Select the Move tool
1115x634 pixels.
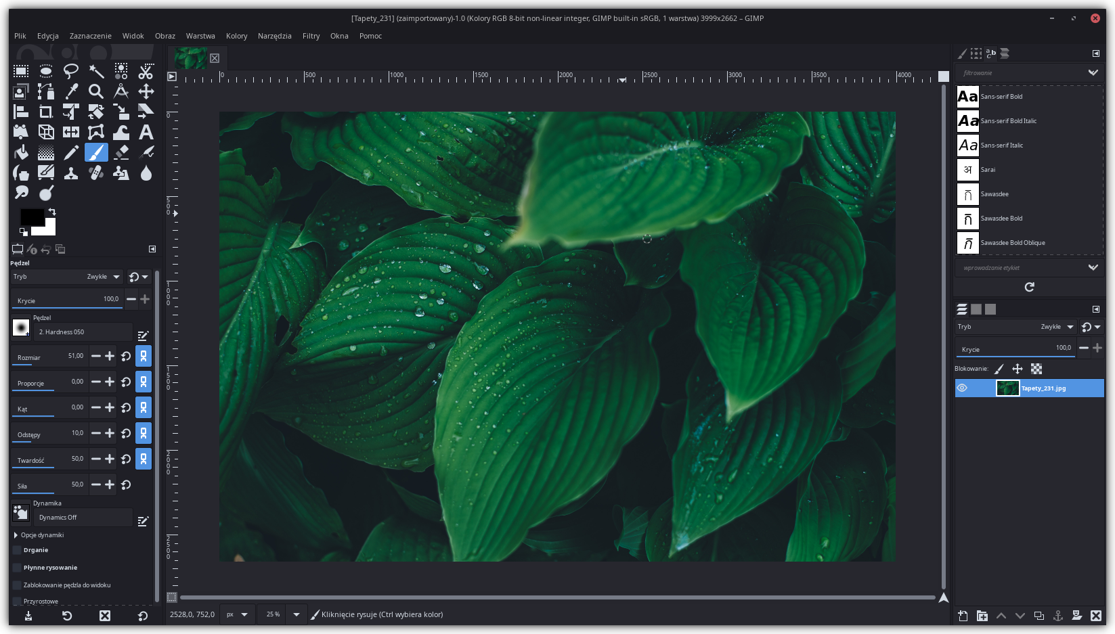coord(146,91)
